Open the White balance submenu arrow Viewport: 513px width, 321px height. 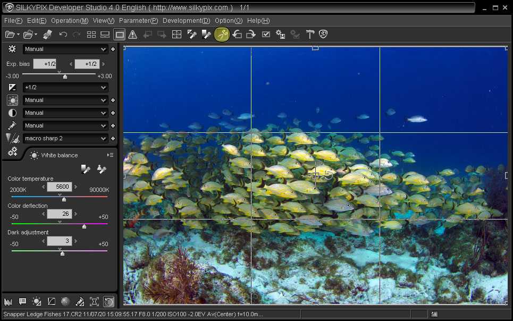point(110,155)
